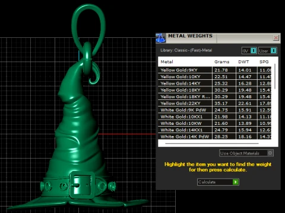The image size is (285, 213).
Task: Click the DWT column header
Action: click(x=243, y=62)
